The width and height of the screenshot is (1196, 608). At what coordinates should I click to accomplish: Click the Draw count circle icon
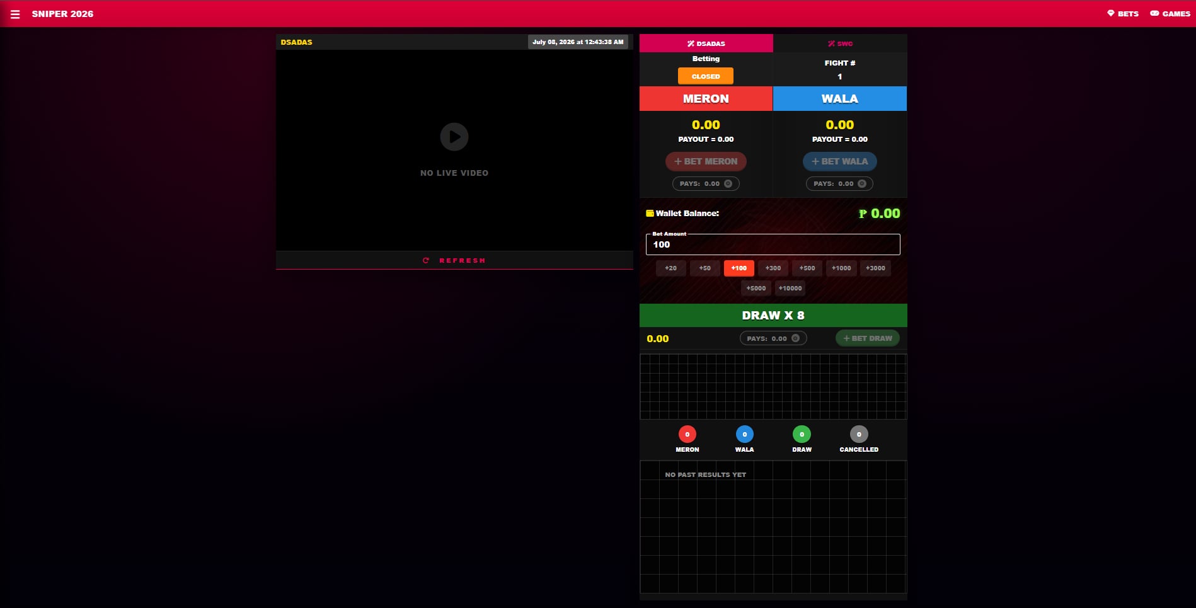coord(802,434)
